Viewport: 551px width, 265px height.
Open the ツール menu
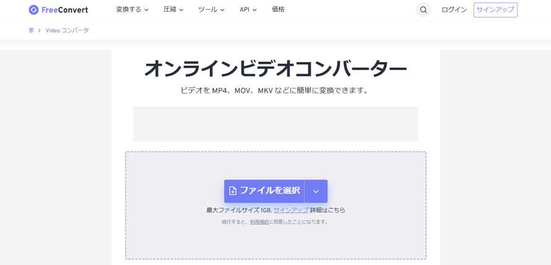(x=211, y=10)
